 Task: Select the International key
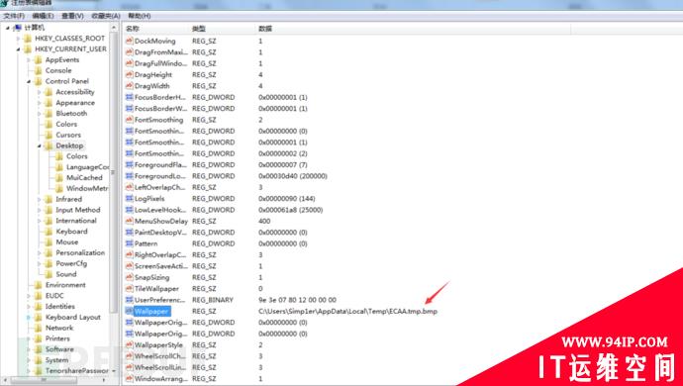76,221
